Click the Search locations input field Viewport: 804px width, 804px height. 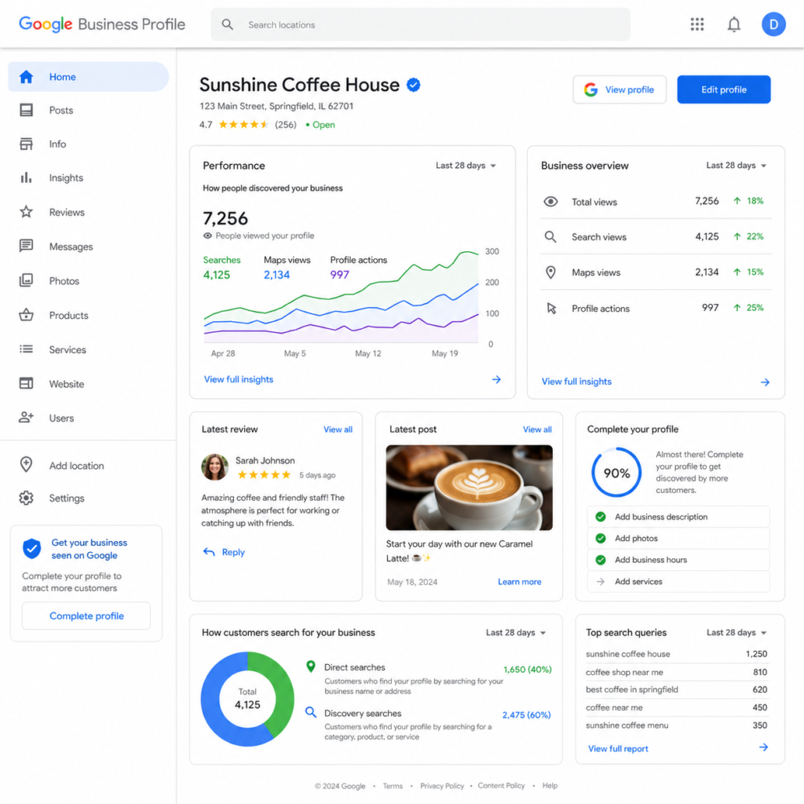coord(421,24)
